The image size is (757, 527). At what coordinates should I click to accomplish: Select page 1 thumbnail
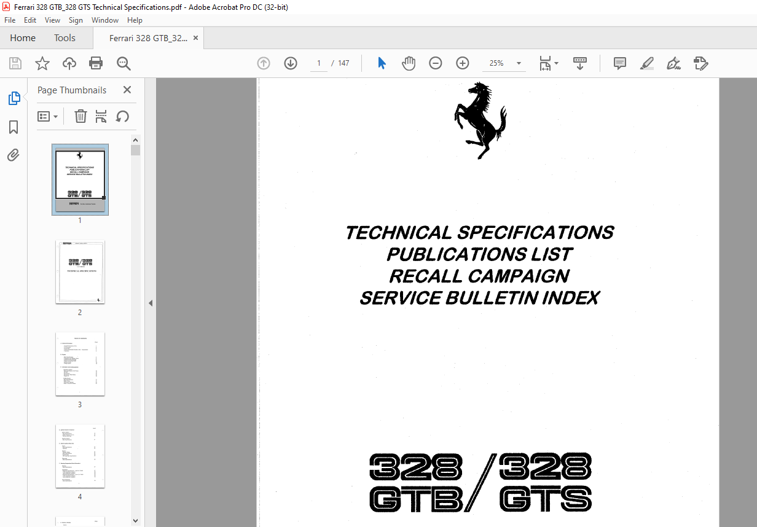coord(80,179)
